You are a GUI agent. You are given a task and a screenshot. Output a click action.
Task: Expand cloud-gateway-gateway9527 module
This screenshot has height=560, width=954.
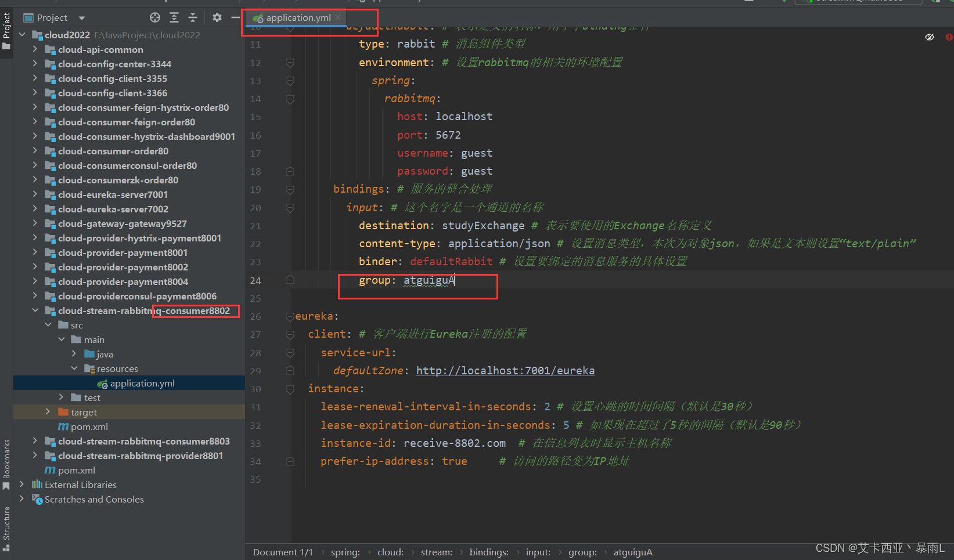point(35,223)
